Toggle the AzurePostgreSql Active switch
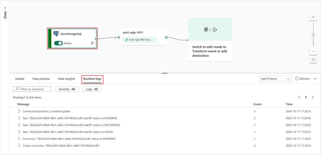Image resolution: width=321 pixels, height=155 pixels. 58,43
